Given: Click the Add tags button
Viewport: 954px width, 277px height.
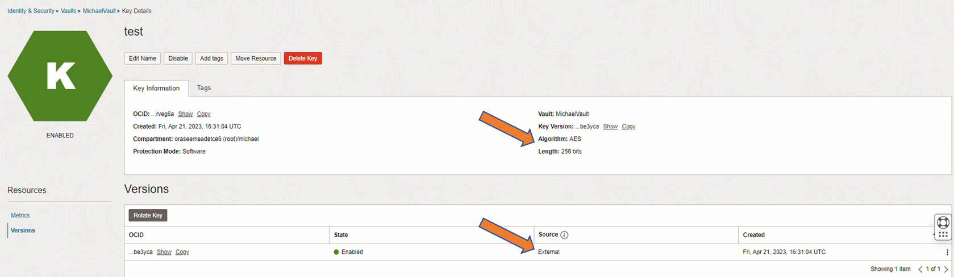Looking at the screenshot, I should (x=211, y=58).
